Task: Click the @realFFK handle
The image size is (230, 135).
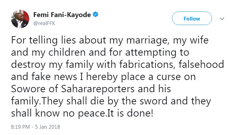Action: 44,23
